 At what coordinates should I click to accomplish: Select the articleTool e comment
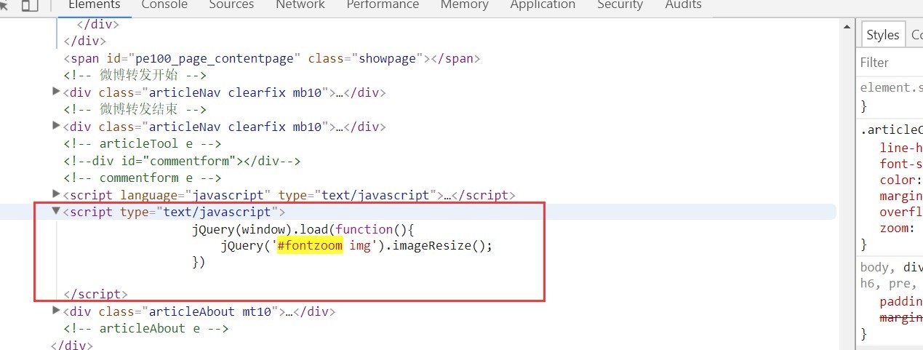[x=143, y=143]
